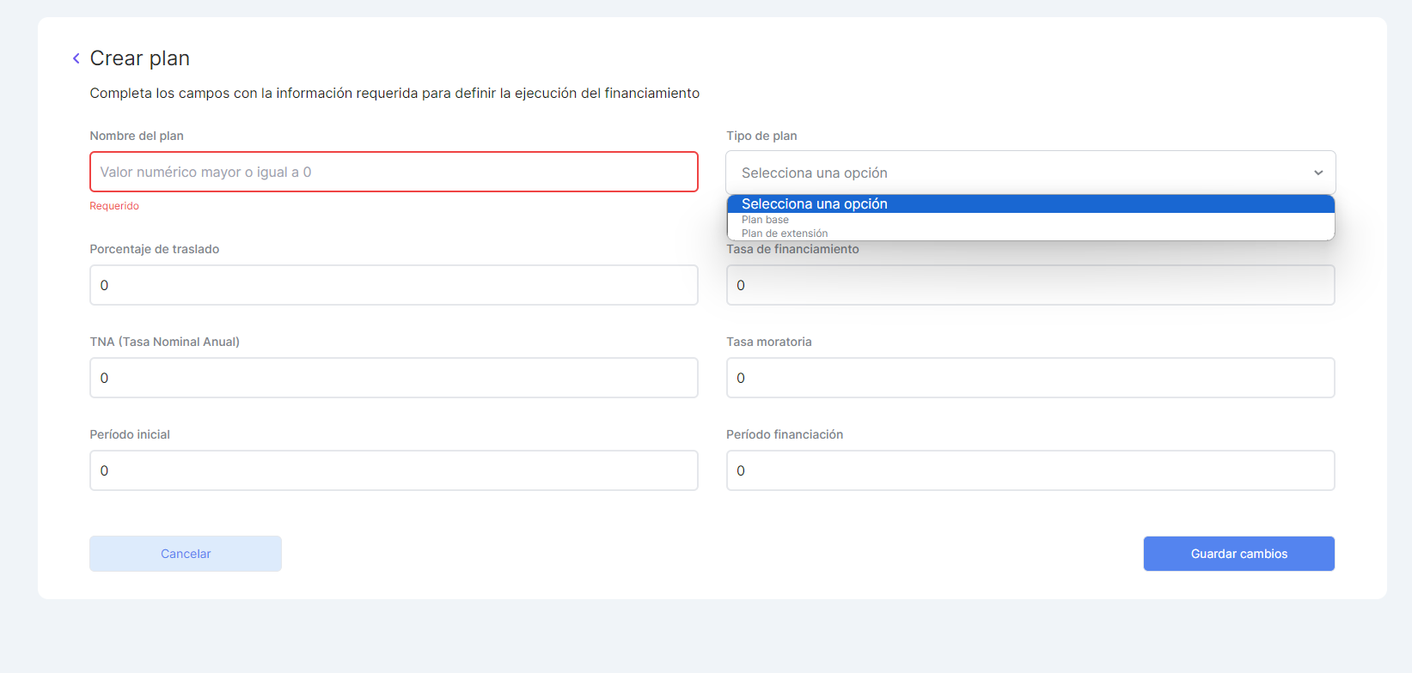Viewport: 1412px width, 673px height.
Task: Select the Período inicial input box
Action: coord(394,470)
